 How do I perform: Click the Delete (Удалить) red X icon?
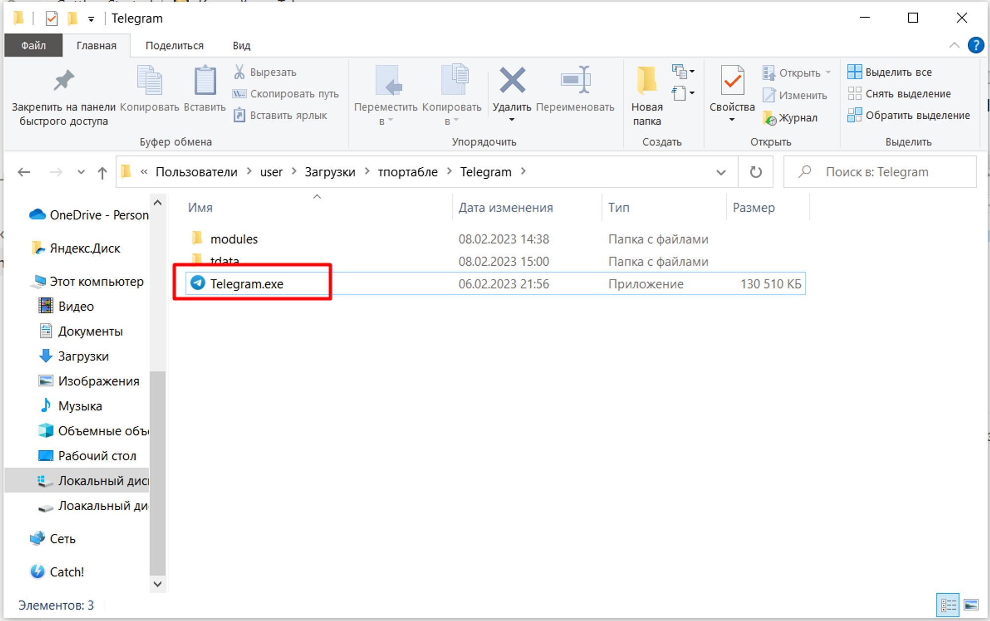point(512,81)
